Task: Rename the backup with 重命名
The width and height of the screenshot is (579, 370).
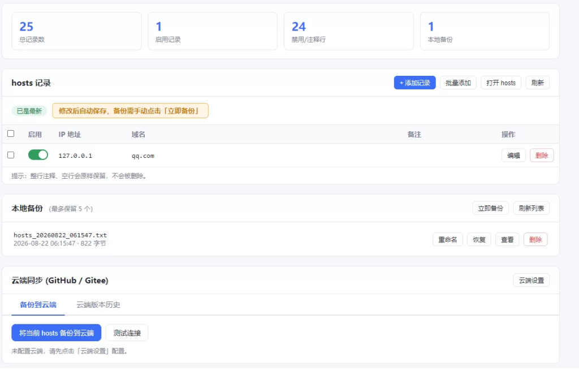Action: click(x=448, y=239)
